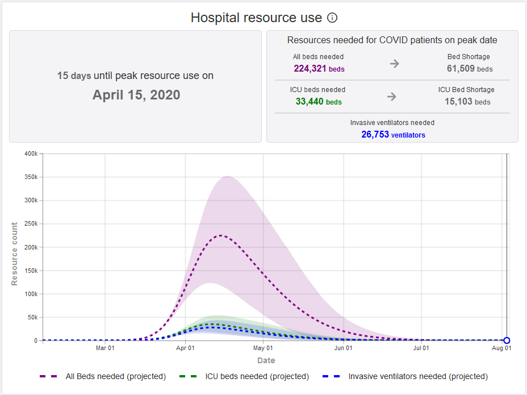Image resolution: width=527 pixels, height=395 pixels.
Task: Click the Resource count axis title
Action: 15,253
